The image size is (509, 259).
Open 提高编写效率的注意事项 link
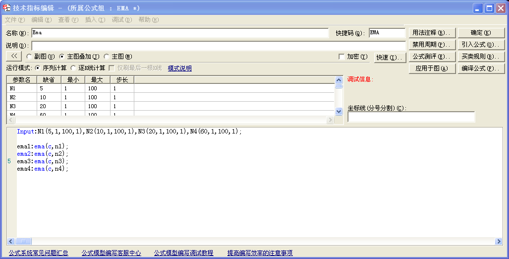pos(260,253)
